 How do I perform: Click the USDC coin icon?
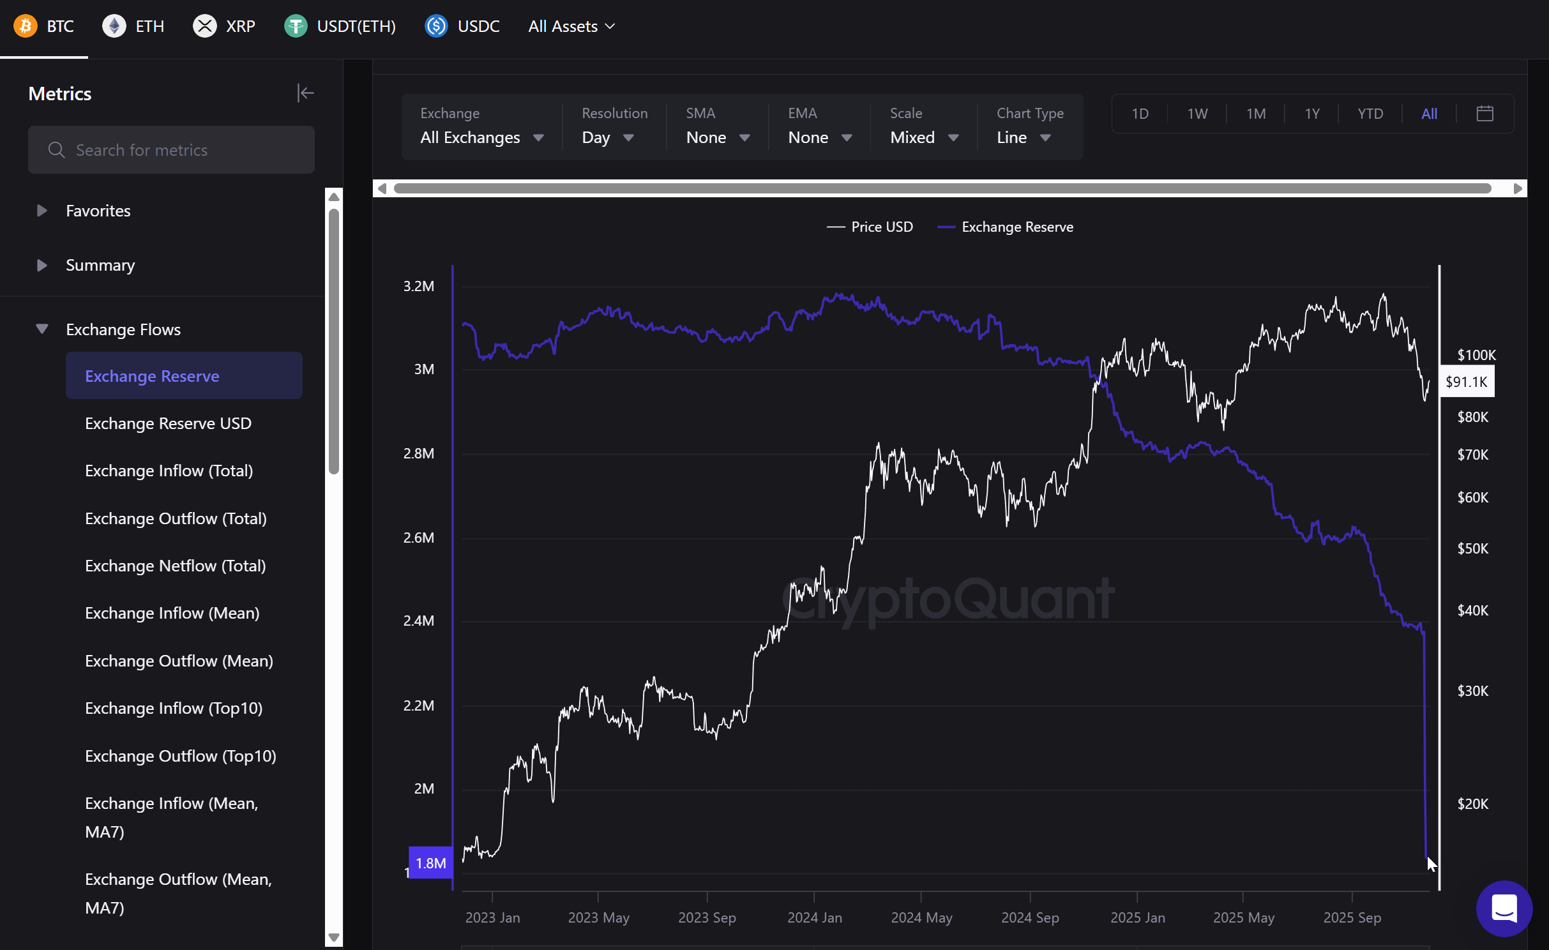(437, 26)
